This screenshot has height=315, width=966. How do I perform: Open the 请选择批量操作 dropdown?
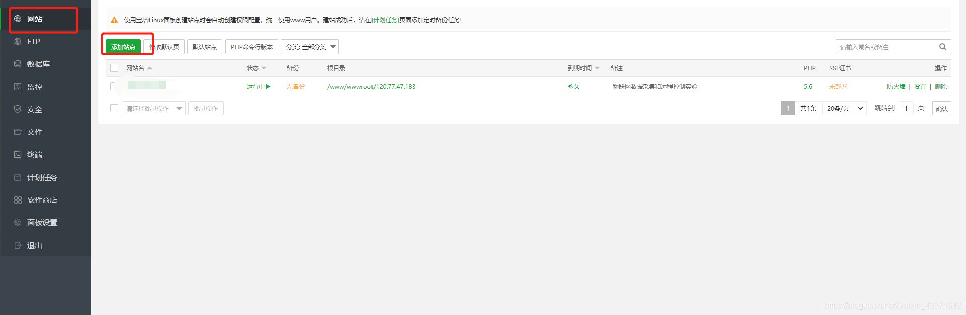pos(154,108)
